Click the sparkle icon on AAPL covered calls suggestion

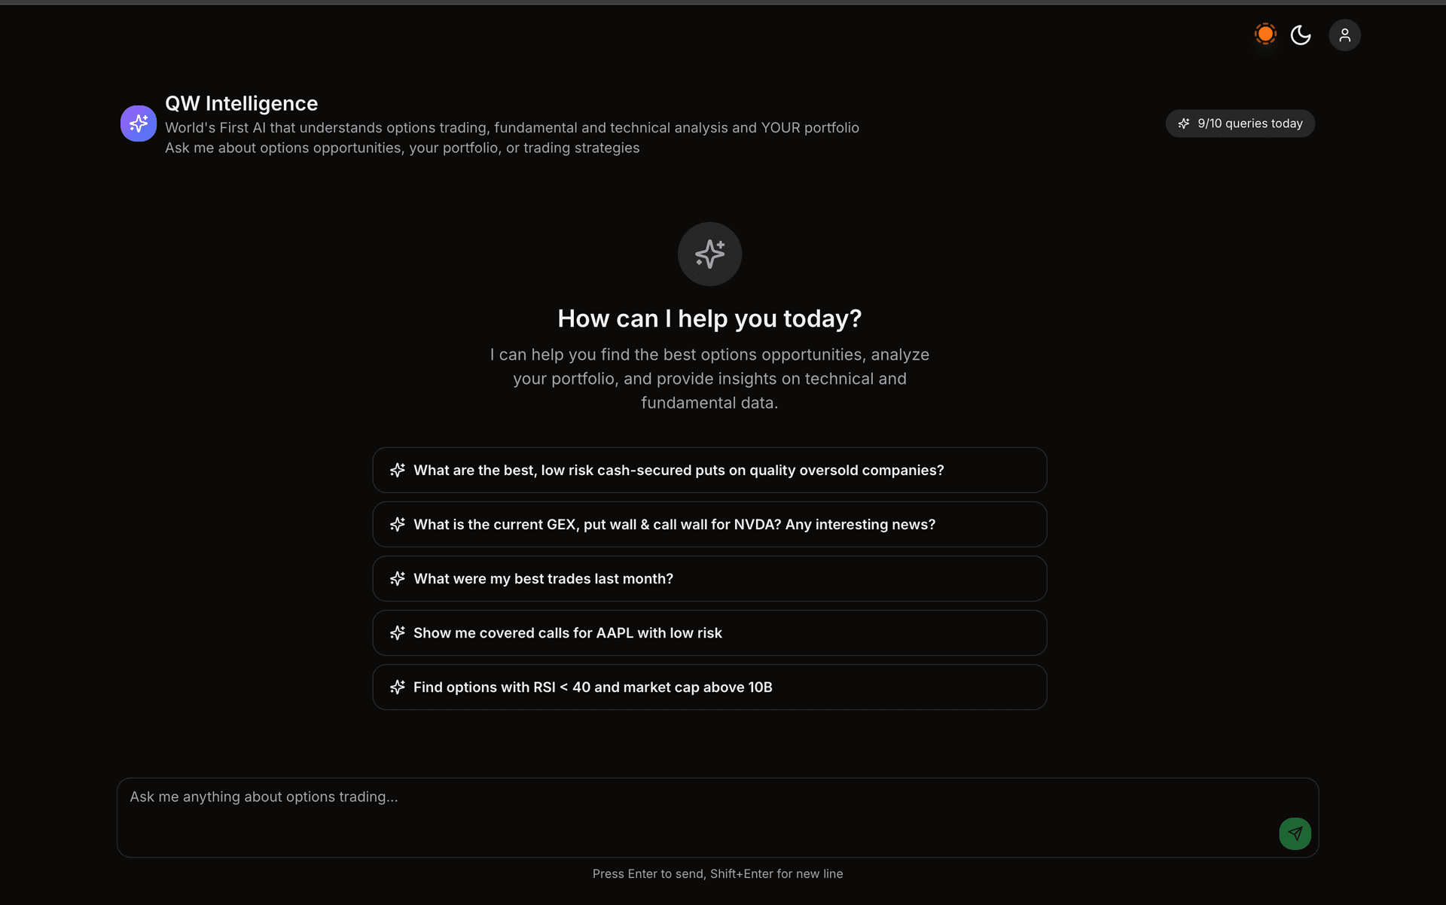point(397,632)
